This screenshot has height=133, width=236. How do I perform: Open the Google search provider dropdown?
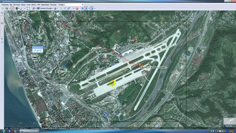[62, 5]
